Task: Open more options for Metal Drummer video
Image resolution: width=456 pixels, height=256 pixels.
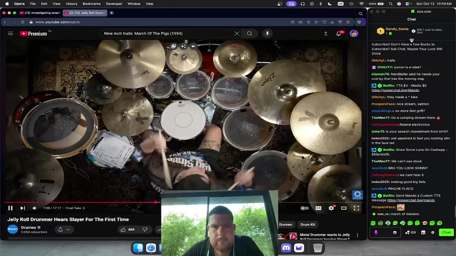Action: coord(357,235)
